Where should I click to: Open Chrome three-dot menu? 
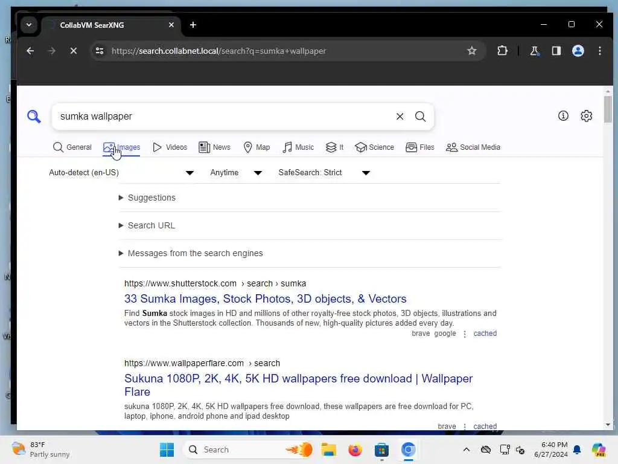tap(600, 51)
